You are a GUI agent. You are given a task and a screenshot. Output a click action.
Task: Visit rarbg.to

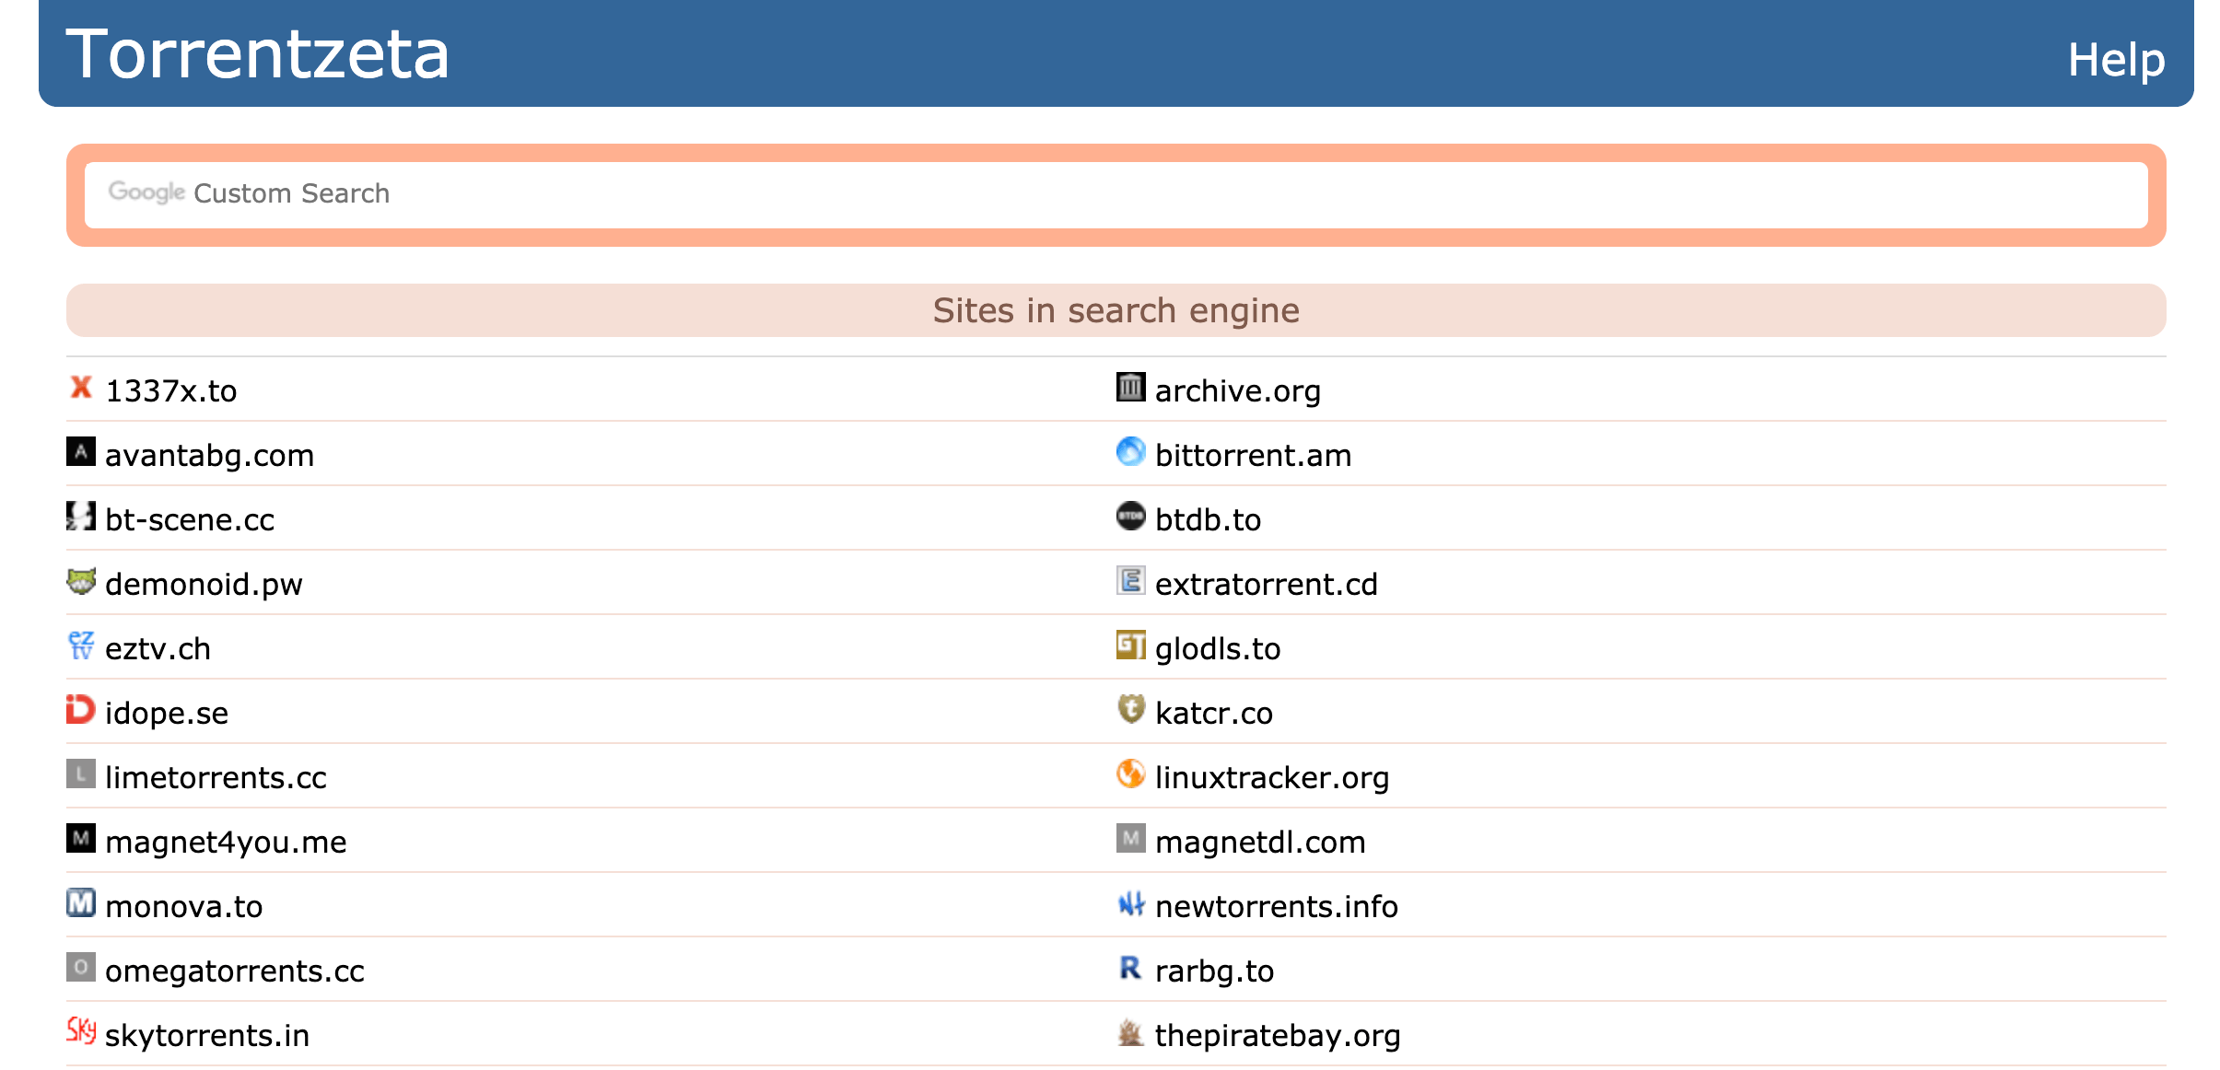(x=1215, y=971)
